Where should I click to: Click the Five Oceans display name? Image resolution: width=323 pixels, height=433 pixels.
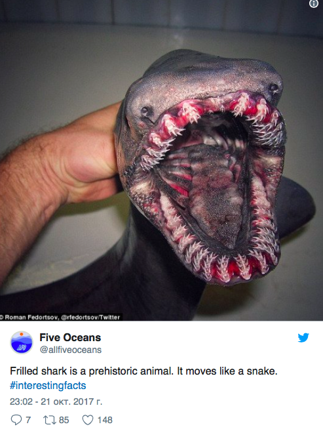(70, 337)
